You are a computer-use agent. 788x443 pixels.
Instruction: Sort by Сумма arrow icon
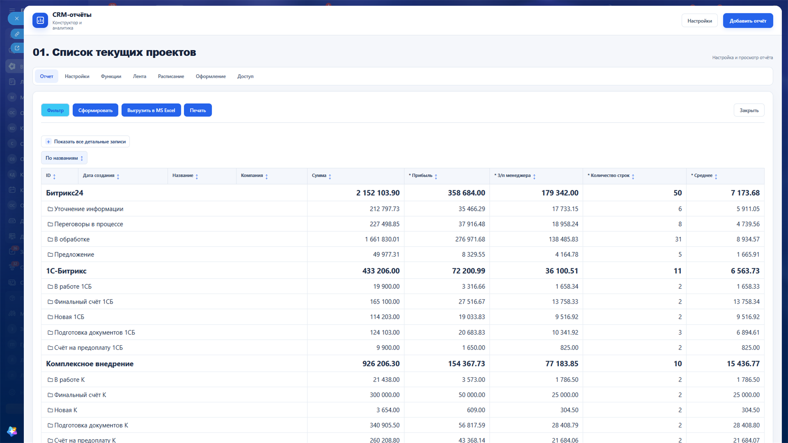pos(330,176)
